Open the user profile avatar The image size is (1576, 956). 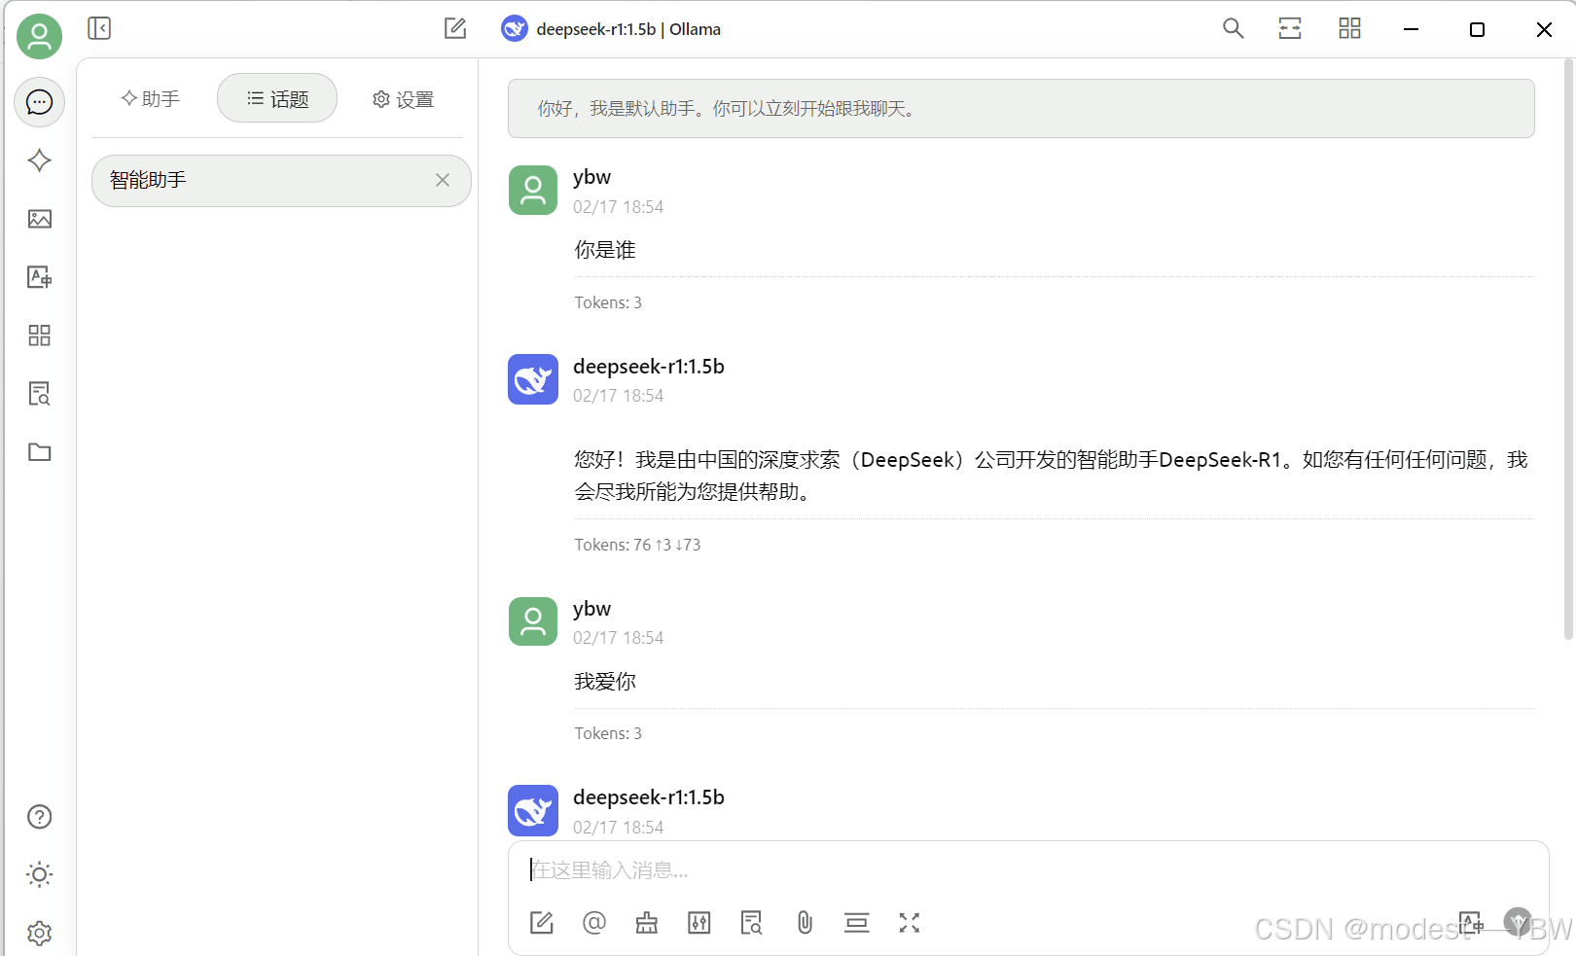pyautogui.click(x=40, y=37)
